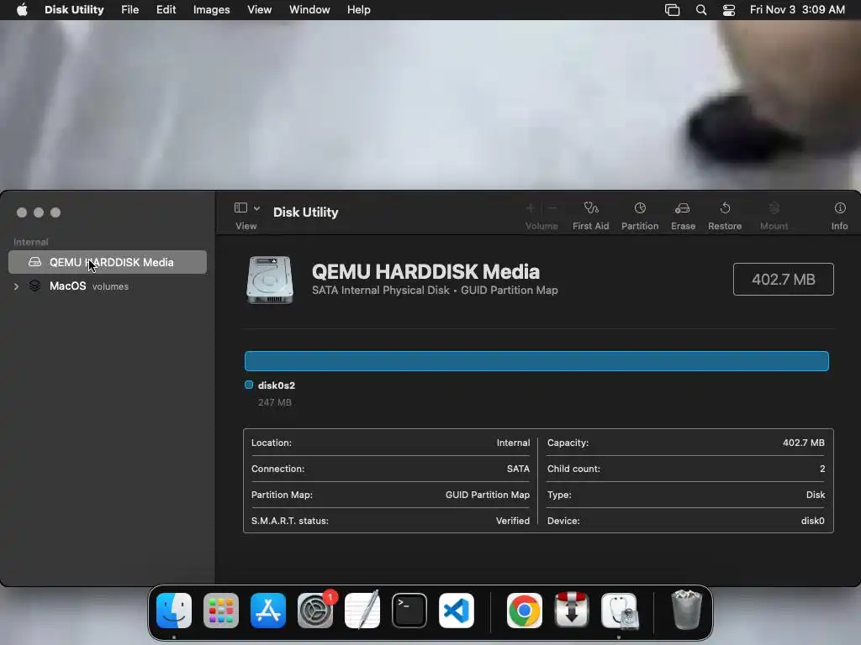Click Disk Utility icon in the Dock
This screenshot has height=645, width=861.
point(619,611)
